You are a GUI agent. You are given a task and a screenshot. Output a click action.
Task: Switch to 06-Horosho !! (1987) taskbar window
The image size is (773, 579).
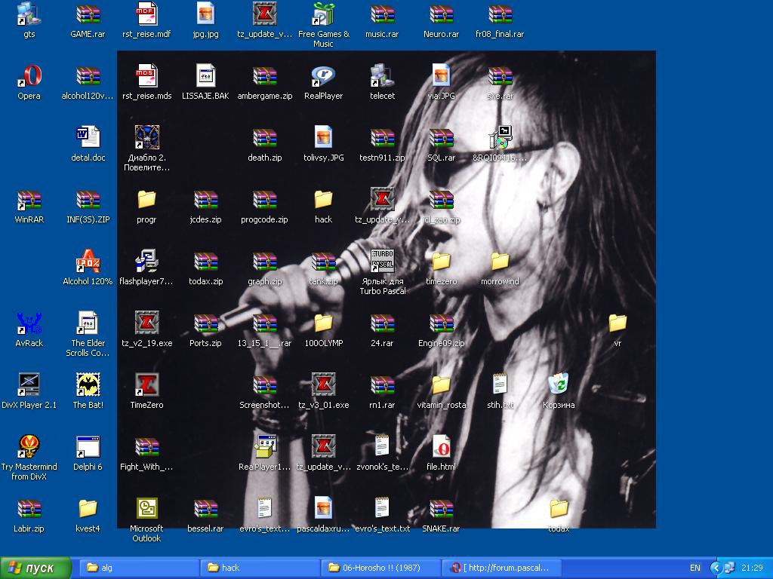click(x=381, y=568)
